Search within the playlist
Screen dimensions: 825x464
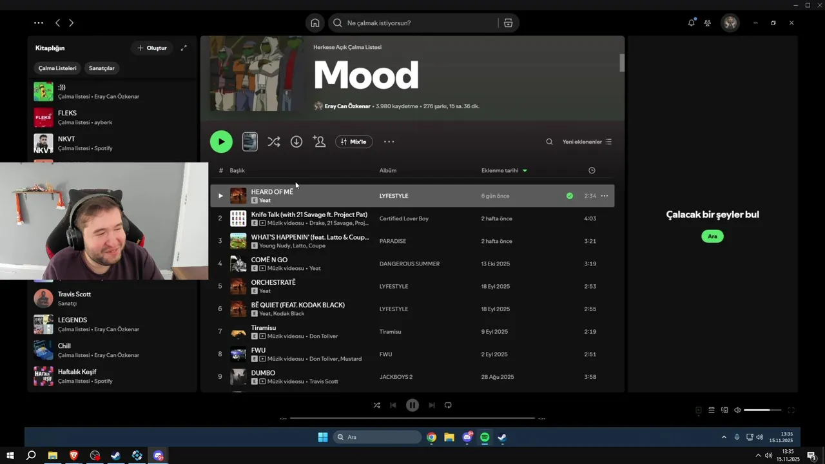pyautogui.click(x=549, y=142)
